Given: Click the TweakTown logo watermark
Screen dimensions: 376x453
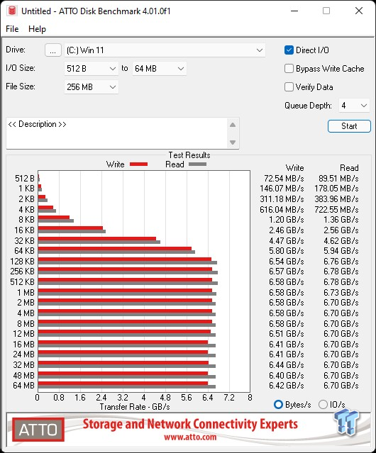Looking at the screenshot, I should [x=346, y=422].
